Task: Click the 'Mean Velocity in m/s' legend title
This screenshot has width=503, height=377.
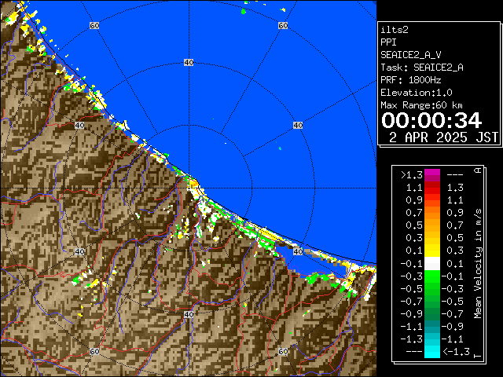Action: click(478, 264)
